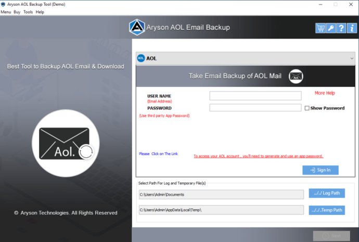This screenshot has height=242, width=359.
Task: Open the shopping cart buy icon
Action: tap(320, 28)
